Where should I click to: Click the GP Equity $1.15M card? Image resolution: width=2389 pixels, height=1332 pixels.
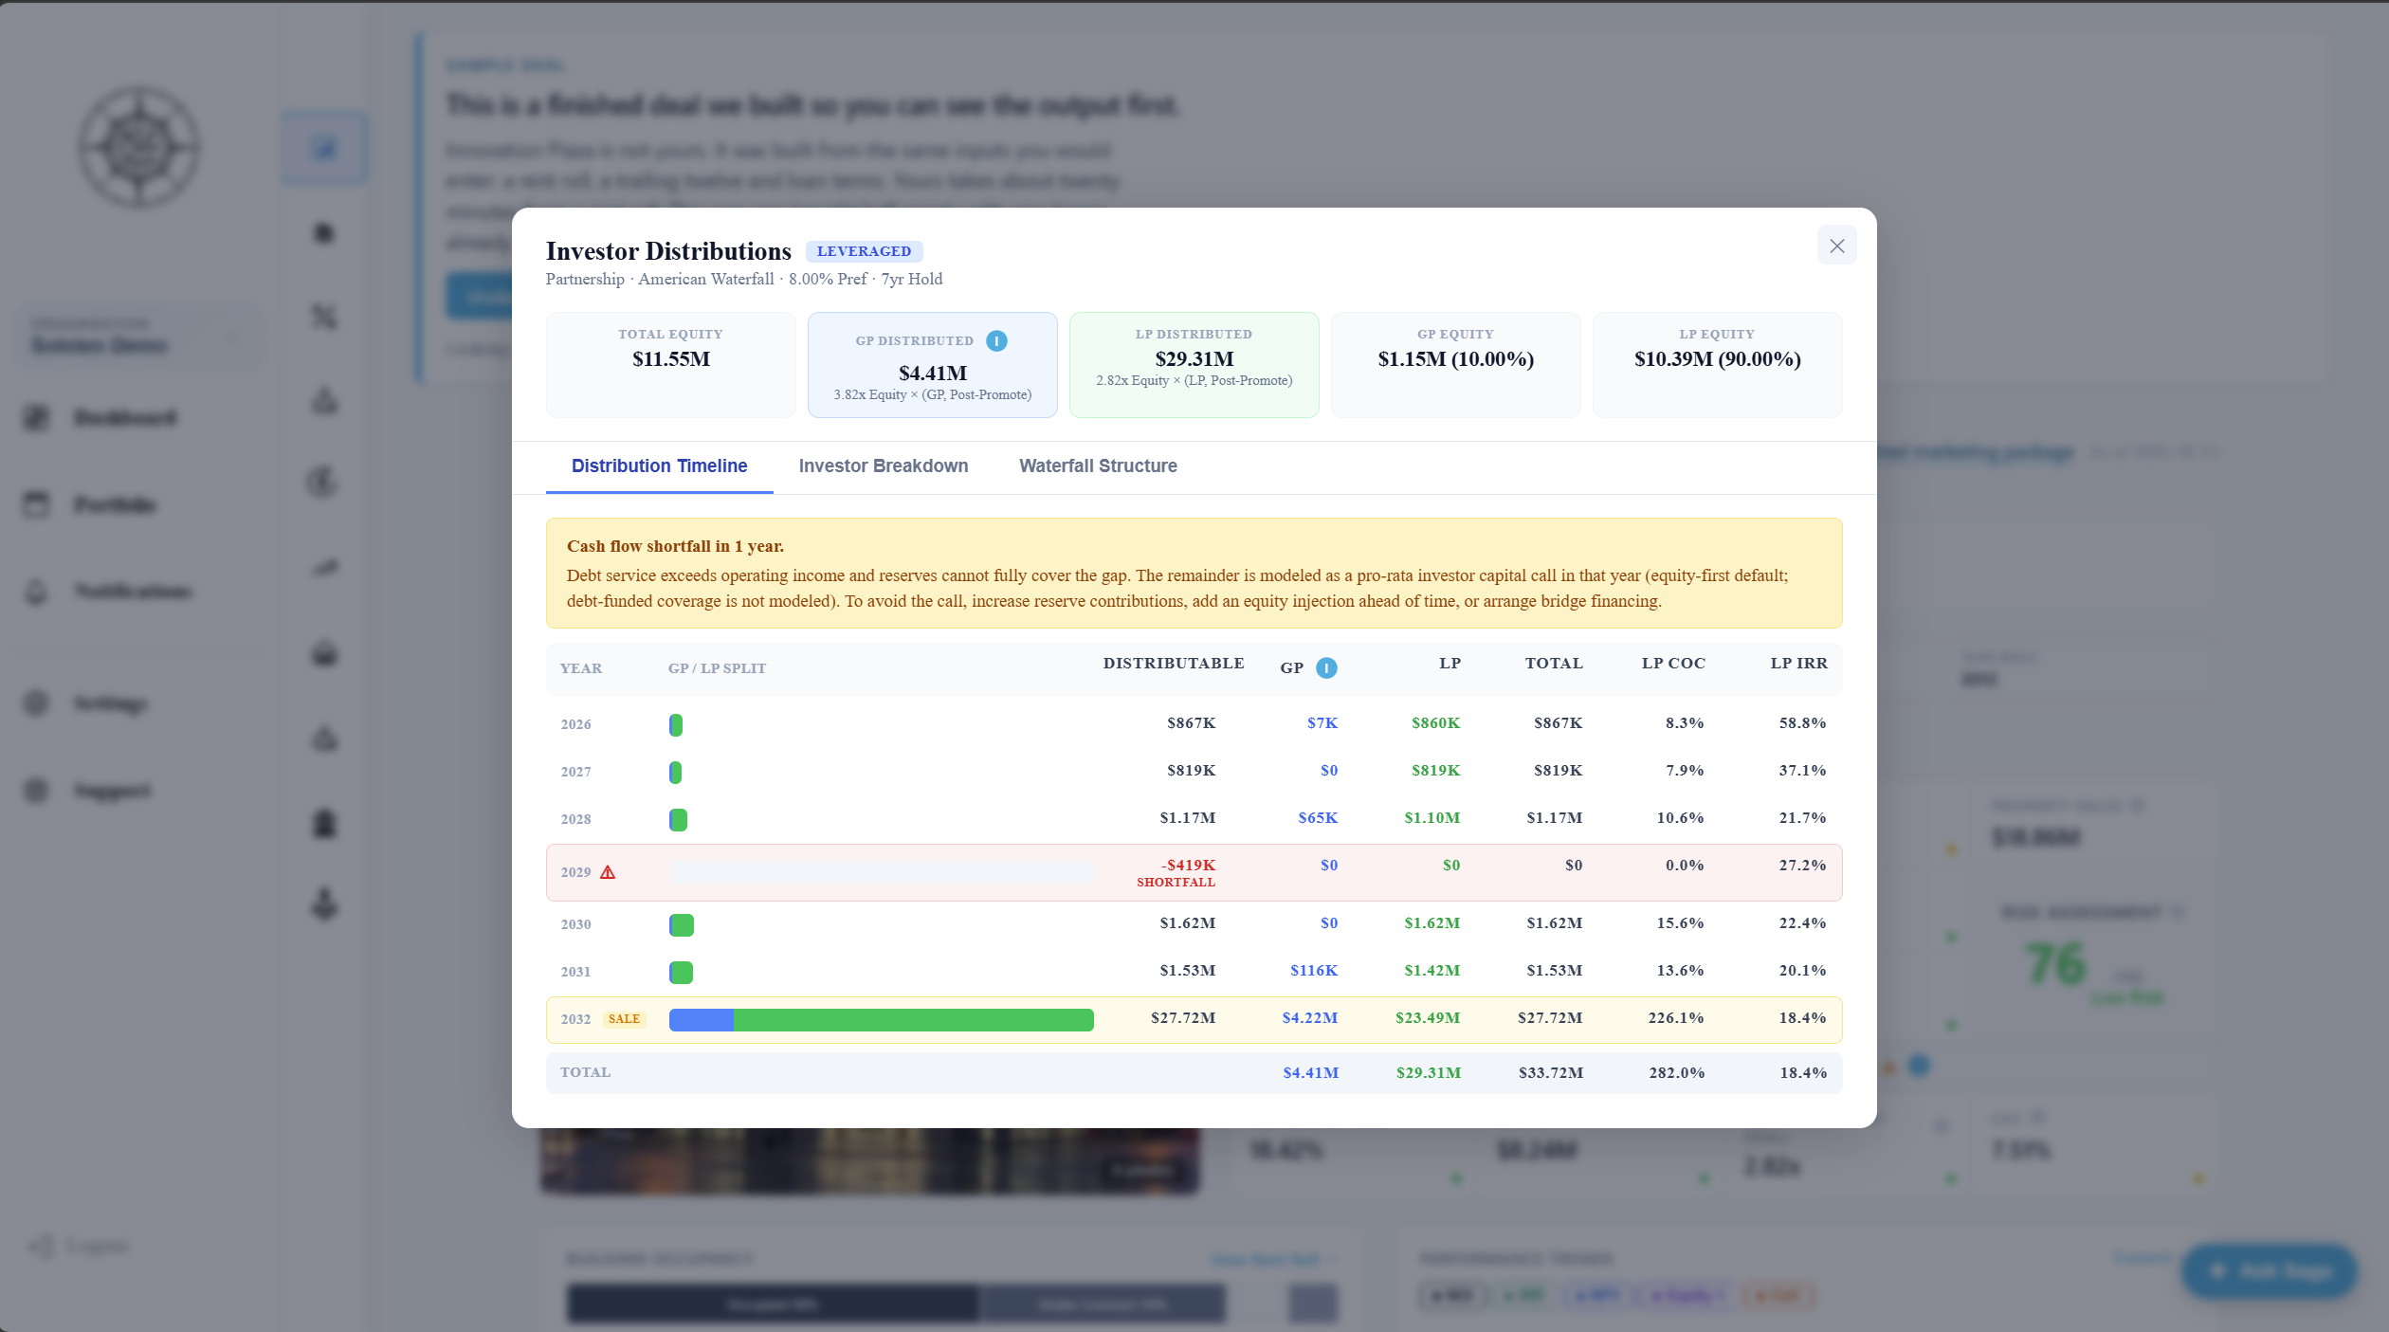point(1456,365)
